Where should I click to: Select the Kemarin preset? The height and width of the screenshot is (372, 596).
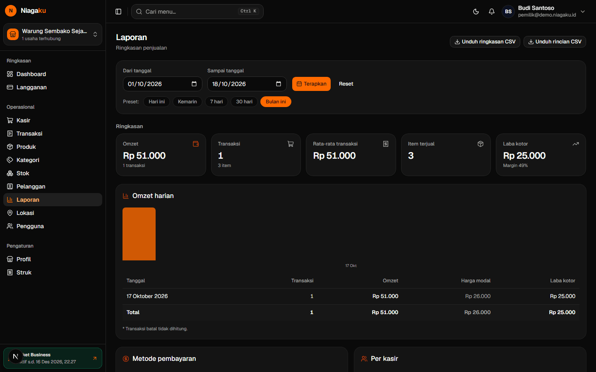pyautogui.click(x=187, y=102)
